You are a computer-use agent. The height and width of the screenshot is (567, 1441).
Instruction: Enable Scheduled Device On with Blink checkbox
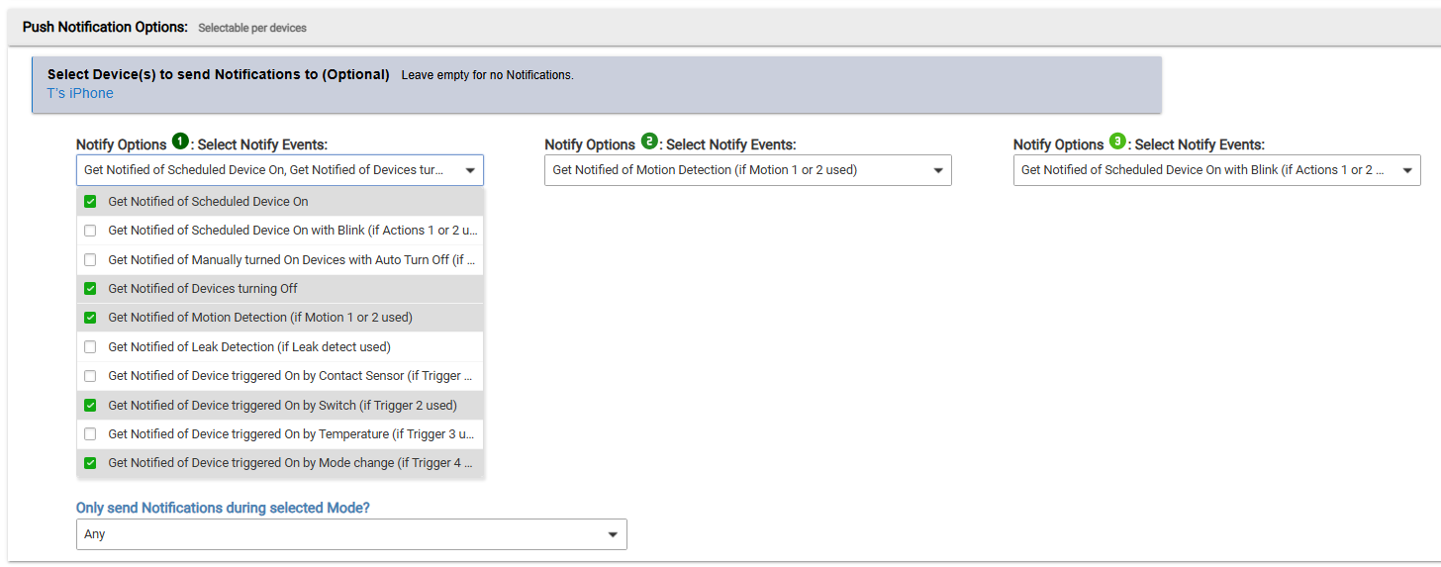91,231
